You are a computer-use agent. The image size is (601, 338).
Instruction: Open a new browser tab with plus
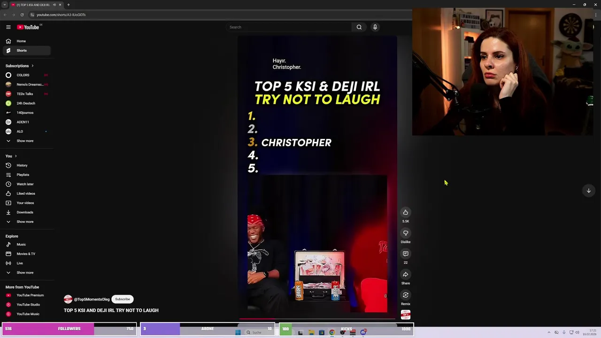point(68,5)
